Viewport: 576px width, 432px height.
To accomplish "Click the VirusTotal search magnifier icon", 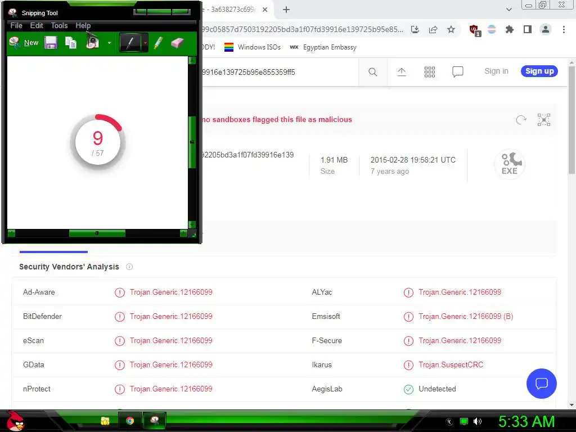I will (x=373, y=72).
